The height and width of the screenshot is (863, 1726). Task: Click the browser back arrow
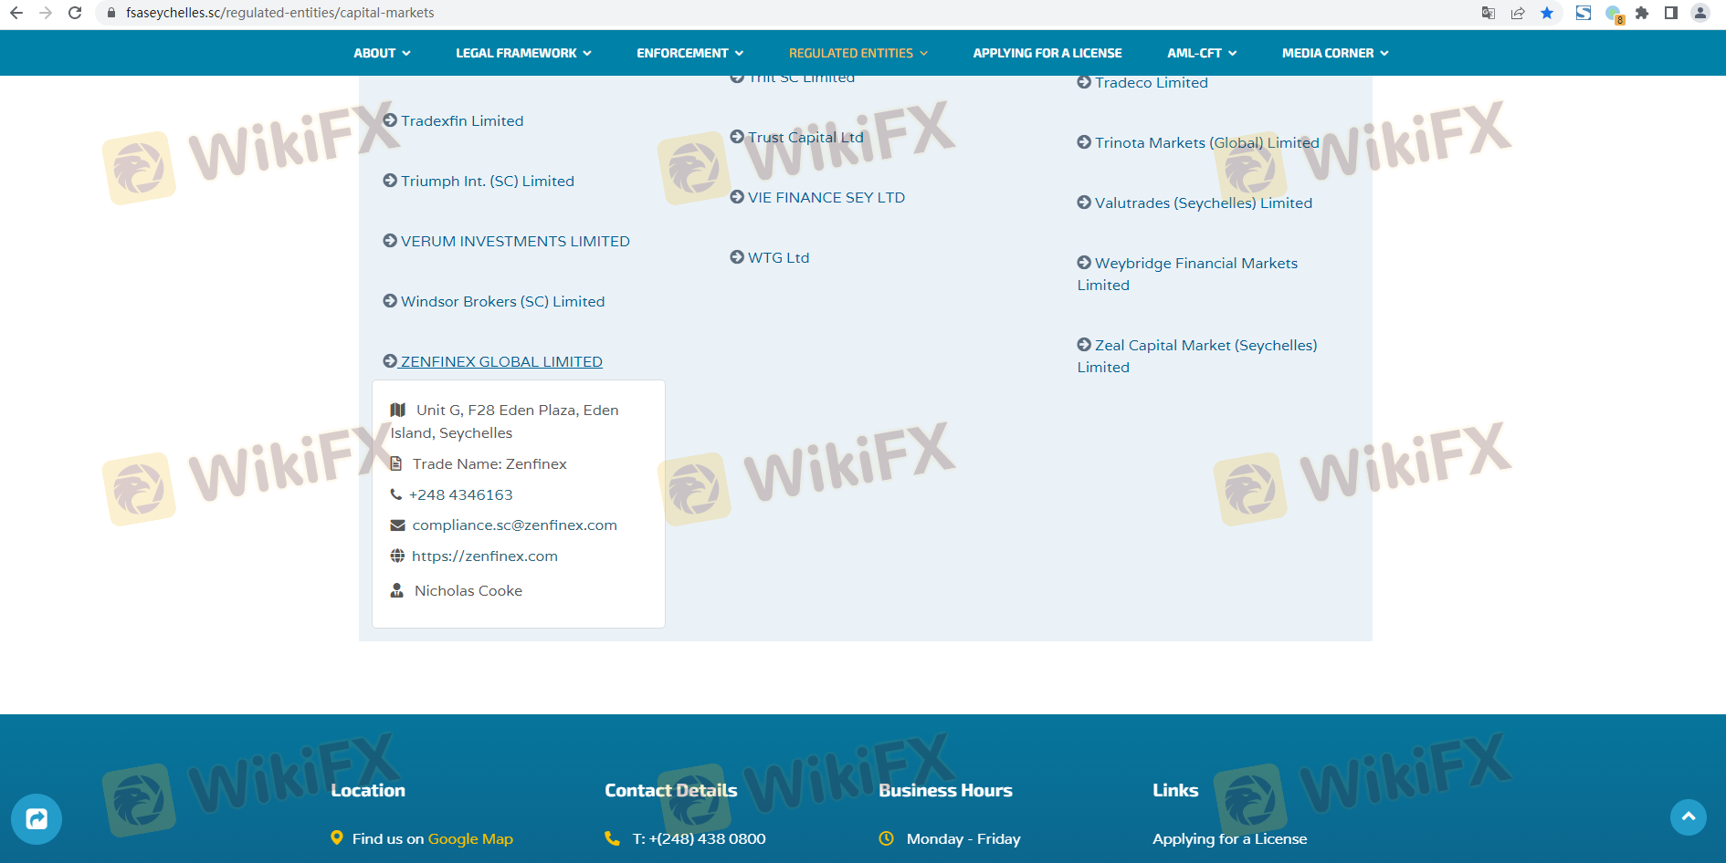(16, 13)
